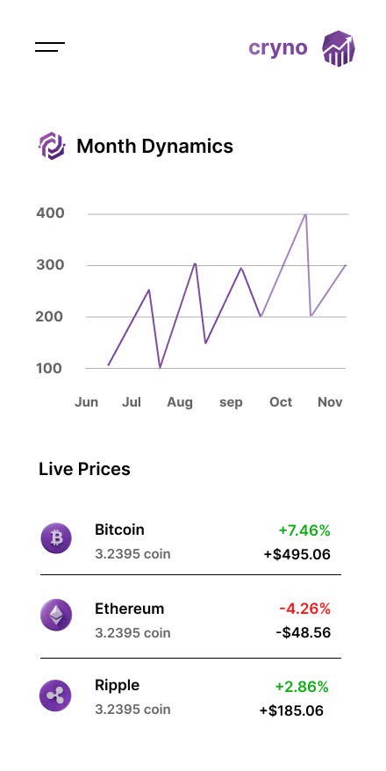Open the Ethereum price row
The height and width of the screenshot is (771, 386).
[x=190, y=620]
